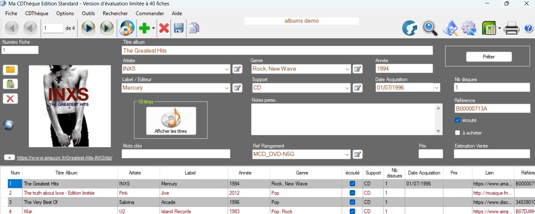Open settings with the gears icon
The image size is (535, 214).
pos(469,28)
